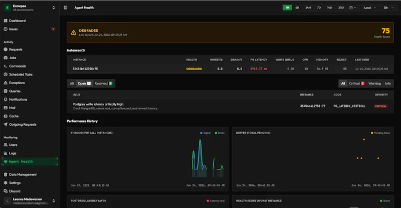Click the Requests globe icon
This screenshot has width=401, height=208.
[x=6, y=49]
